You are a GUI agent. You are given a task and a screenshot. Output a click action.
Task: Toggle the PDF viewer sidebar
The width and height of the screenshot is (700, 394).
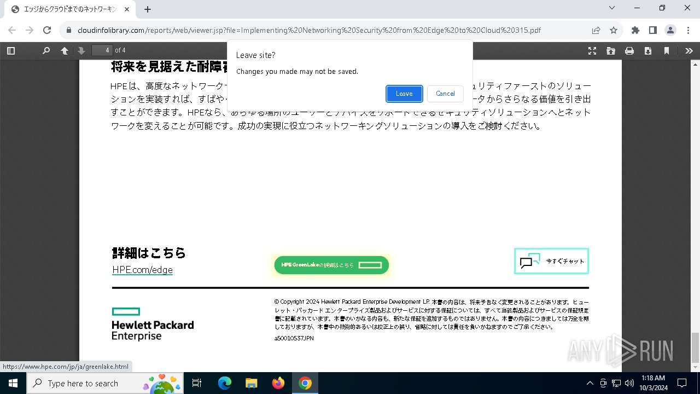[x=11, y=50]
